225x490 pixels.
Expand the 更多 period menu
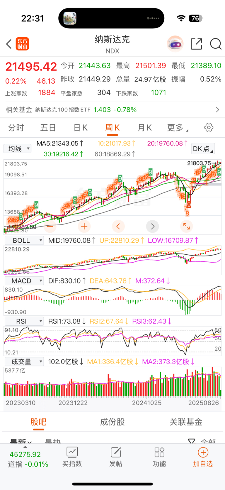(x=178, y=128)
